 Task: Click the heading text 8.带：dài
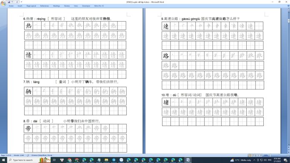pos(30,121)
